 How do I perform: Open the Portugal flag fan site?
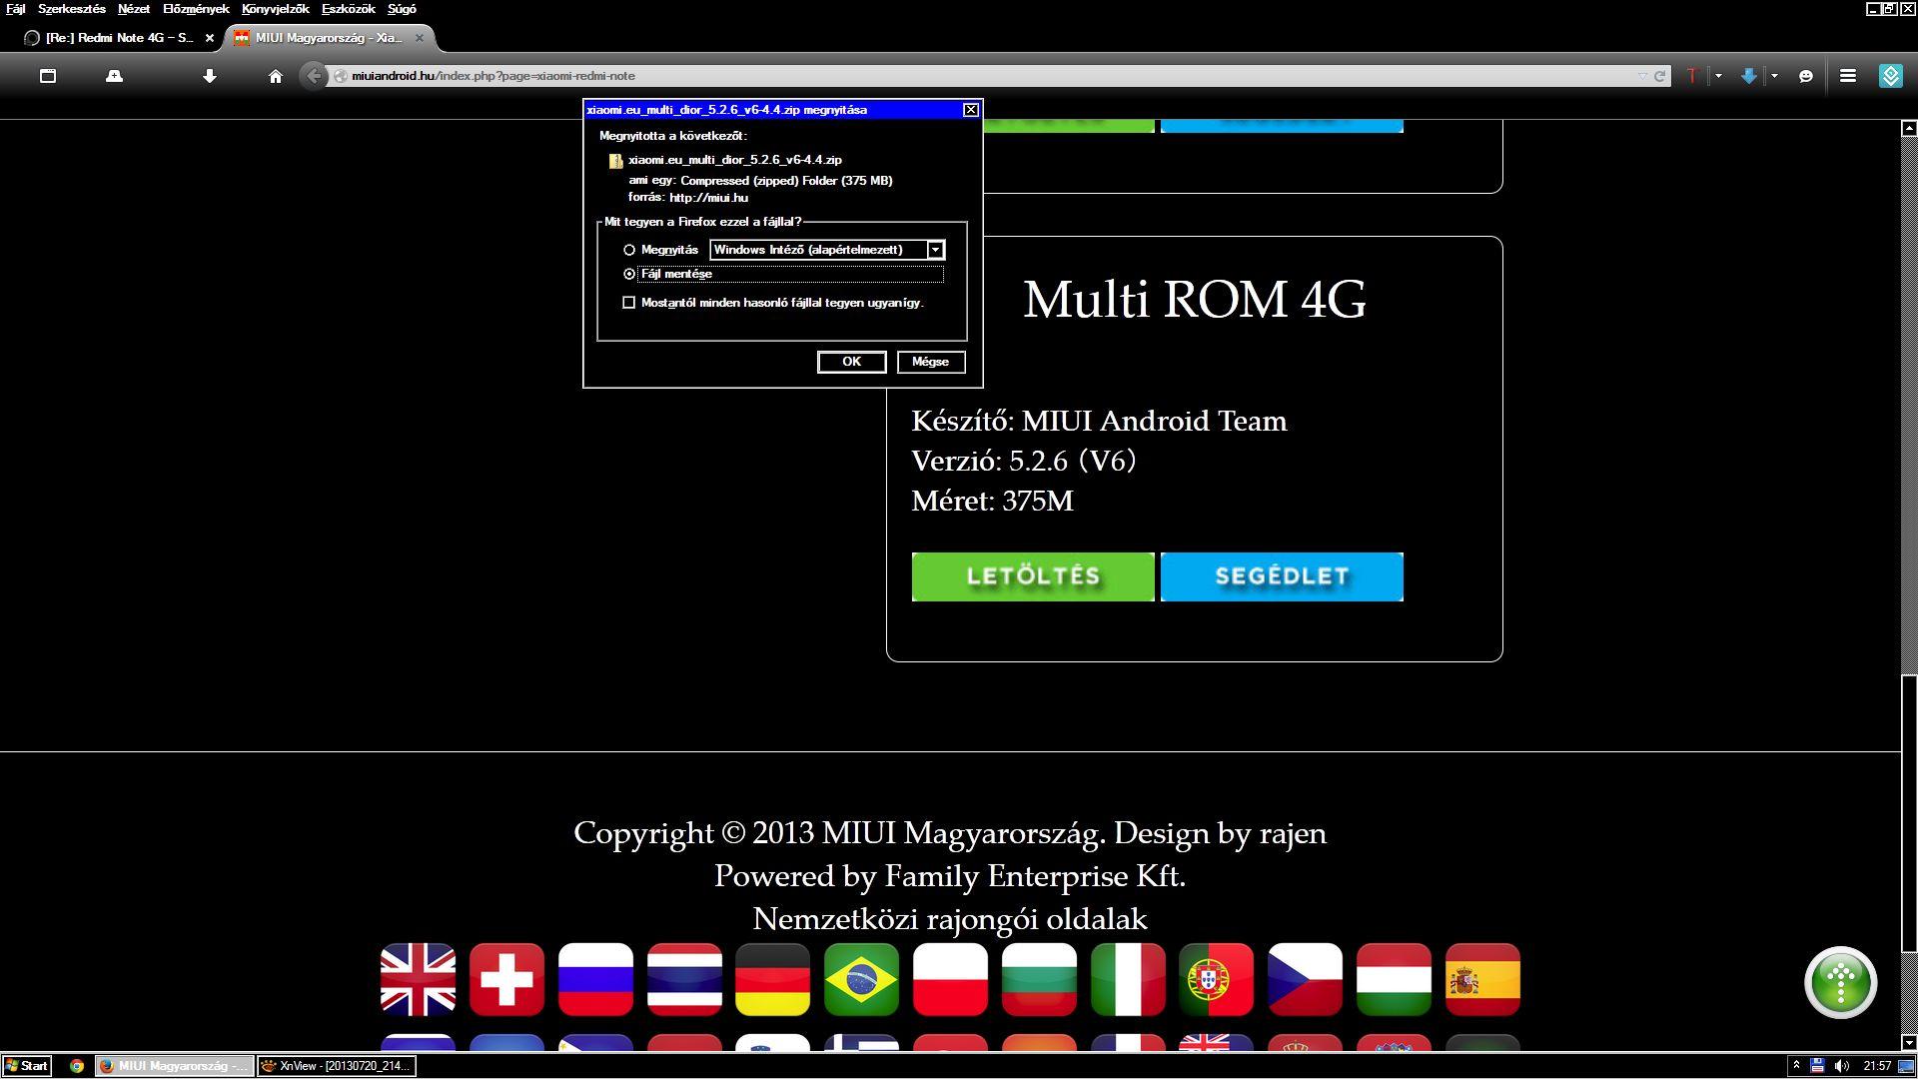tap(1217, 979)
